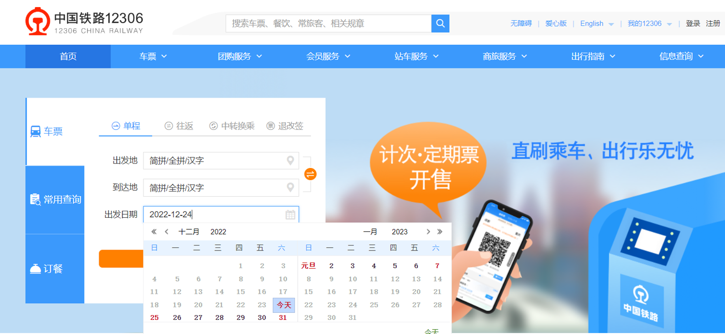
Task: Expand the 车票 navigation dropdown
Action: click(x=153, y=56)
